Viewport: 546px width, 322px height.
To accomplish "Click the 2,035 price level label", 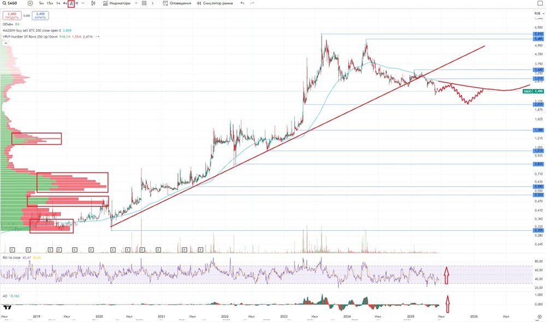I will click(538, 104).
